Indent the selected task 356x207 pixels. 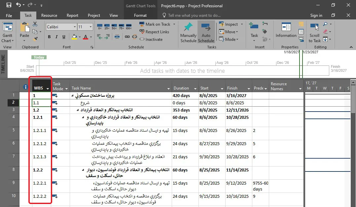[x=107, y=37]
